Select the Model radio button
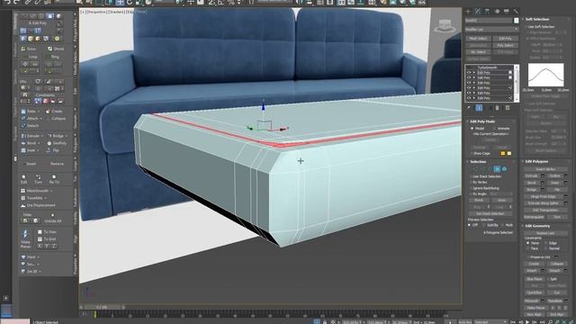576x324 pixels. (472, 128)
